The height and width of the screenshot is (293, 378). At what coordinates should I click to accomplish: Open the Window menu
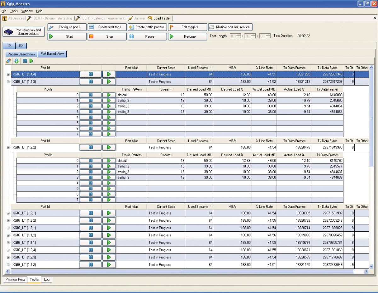click(27, 11)
